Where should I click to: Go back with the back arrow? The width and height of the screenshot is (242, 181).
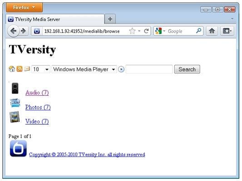[x=14, y=31]
